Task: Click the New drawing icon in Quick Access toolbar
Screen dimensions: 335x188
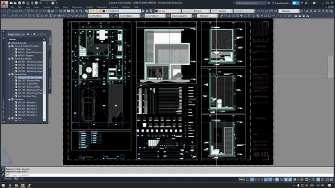Action: [x=11, y=3]
